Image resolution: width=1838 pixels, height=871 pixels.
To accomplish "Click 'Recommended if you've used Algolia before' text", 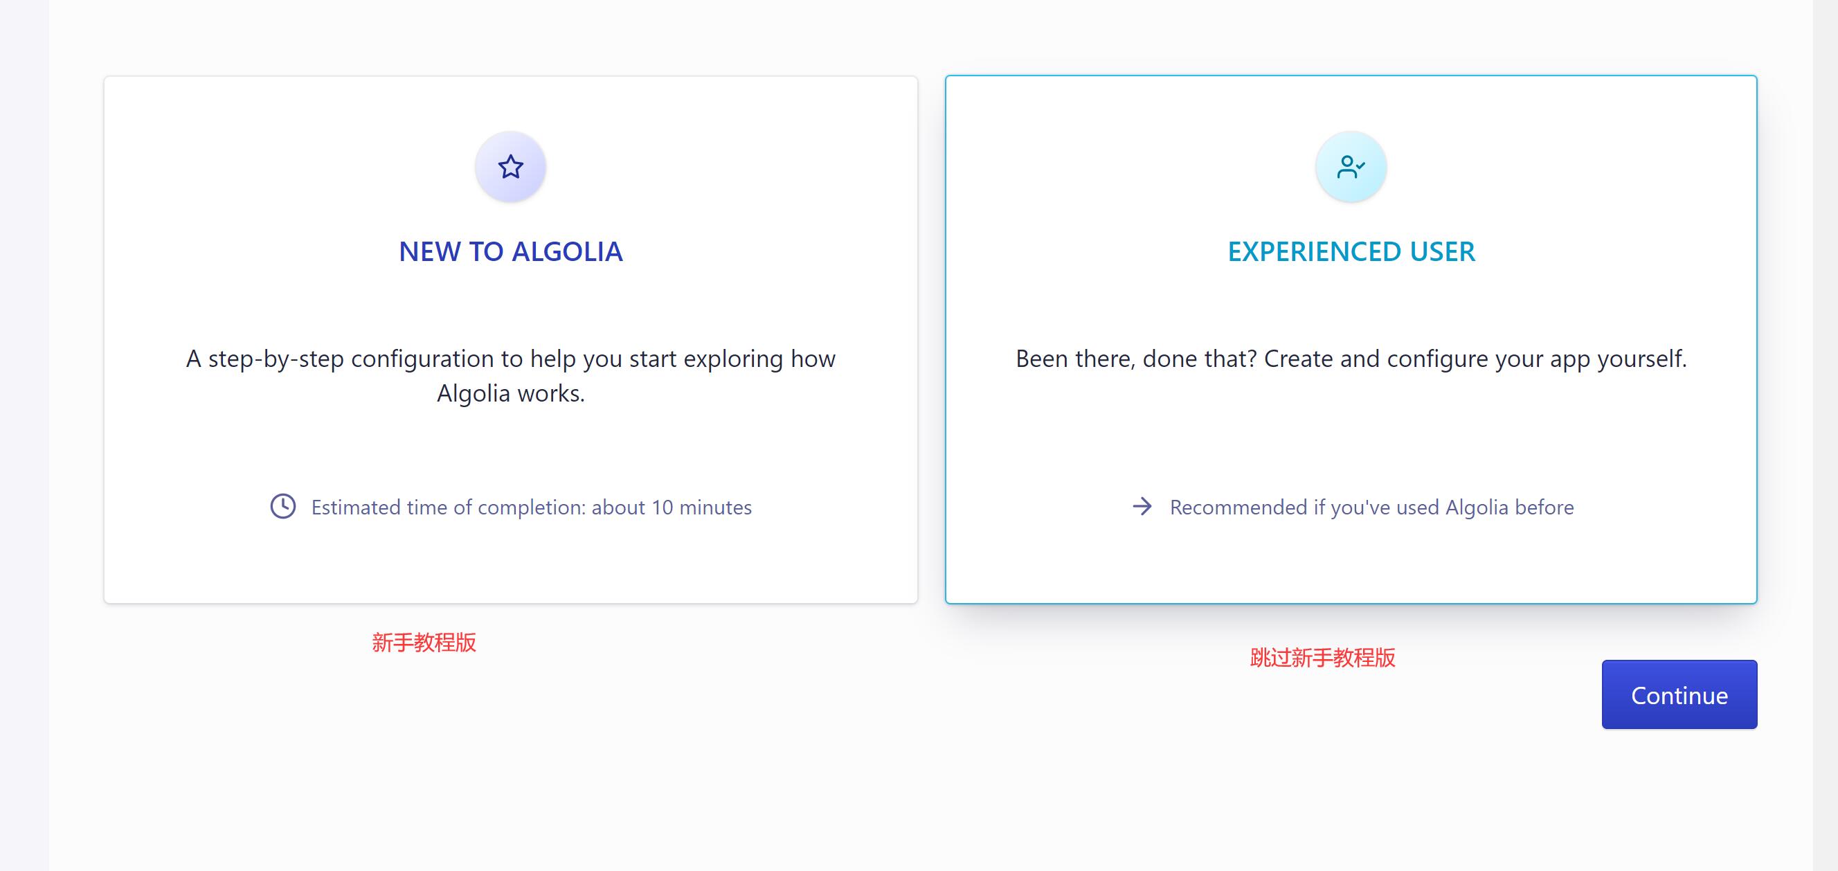I will [x=1371, y=508].
